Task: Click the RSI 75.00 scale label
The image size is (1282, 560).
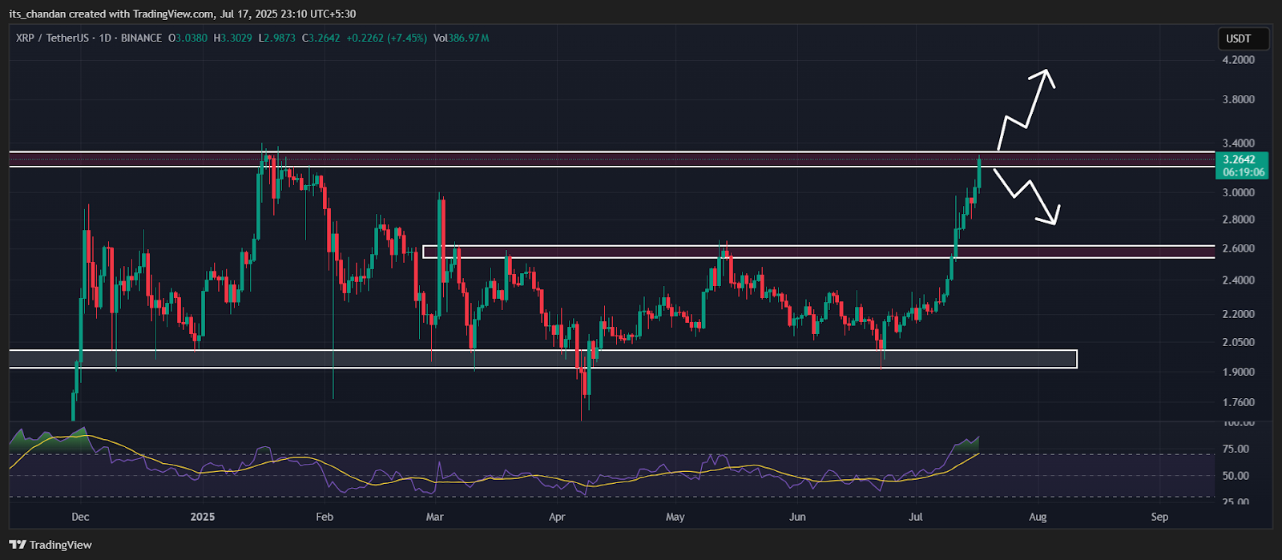Action: click(1237, 449)
